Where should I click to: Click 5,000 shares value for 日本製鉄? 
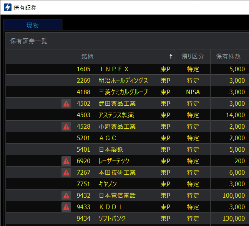(237, 149)
